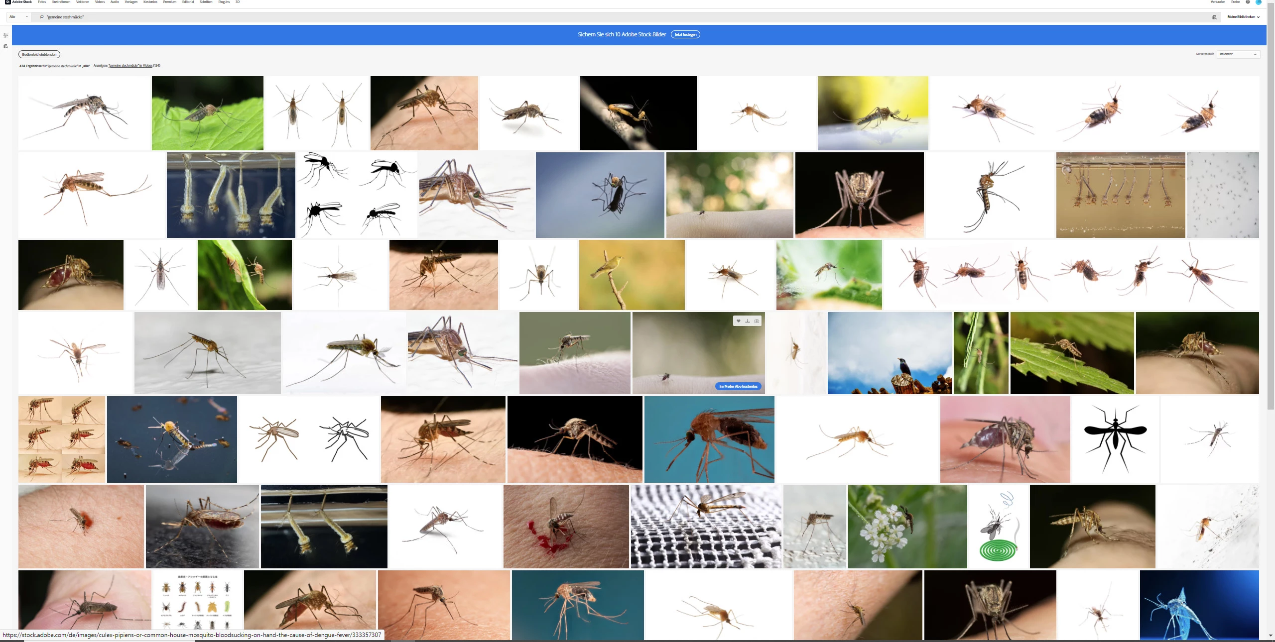This screenshot has width=1275, height=642.
Task: Show the filter panel with Bedienfeld einblenden
Action: tap(39, 54)
